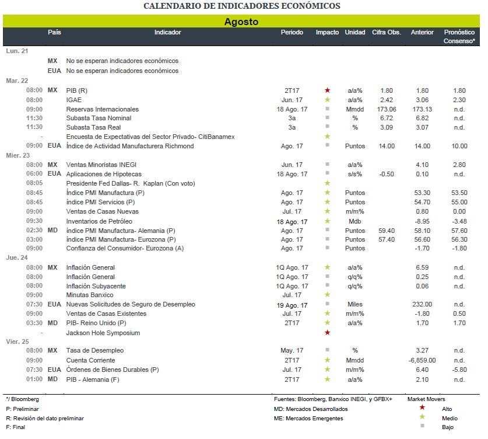The image size is (488, 439).
Task: Click the Periodo column header
Action: coord(292,33)
